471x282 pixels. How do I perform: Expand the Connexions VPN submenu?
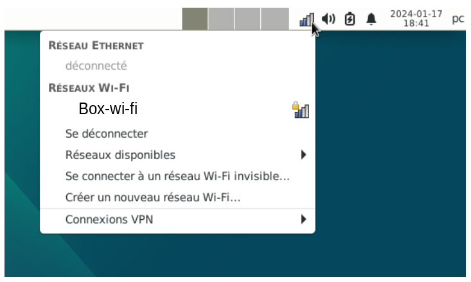[x=177, y=219]
